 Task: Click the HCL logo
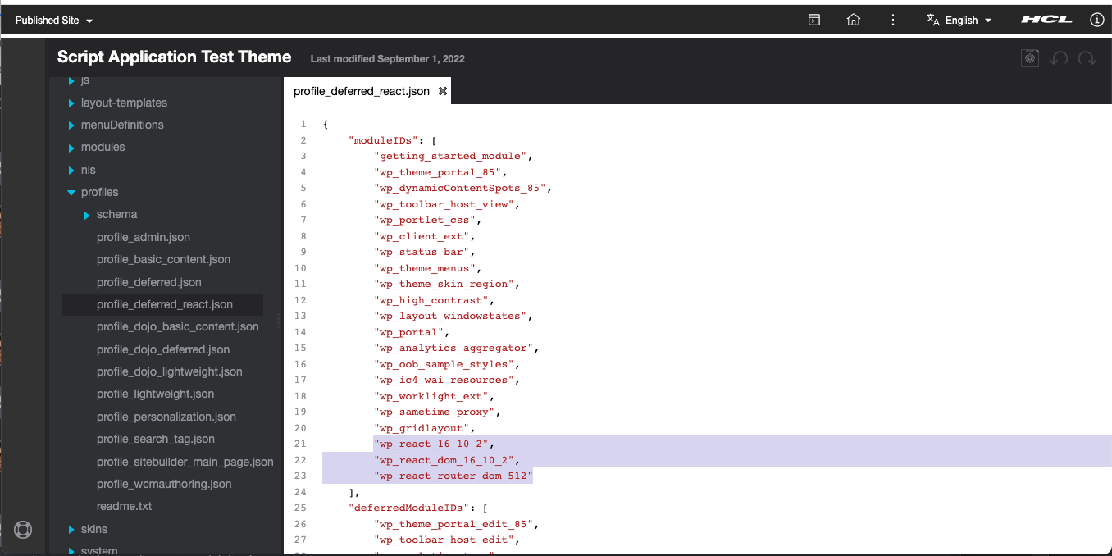1046,19
